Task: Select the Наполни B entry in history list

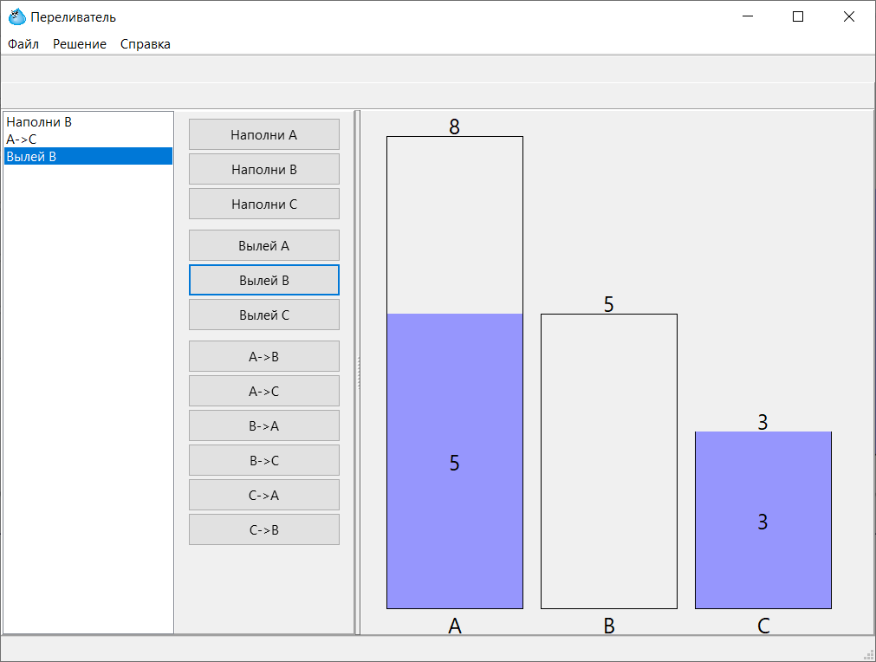Action: (x=39, y=122)
